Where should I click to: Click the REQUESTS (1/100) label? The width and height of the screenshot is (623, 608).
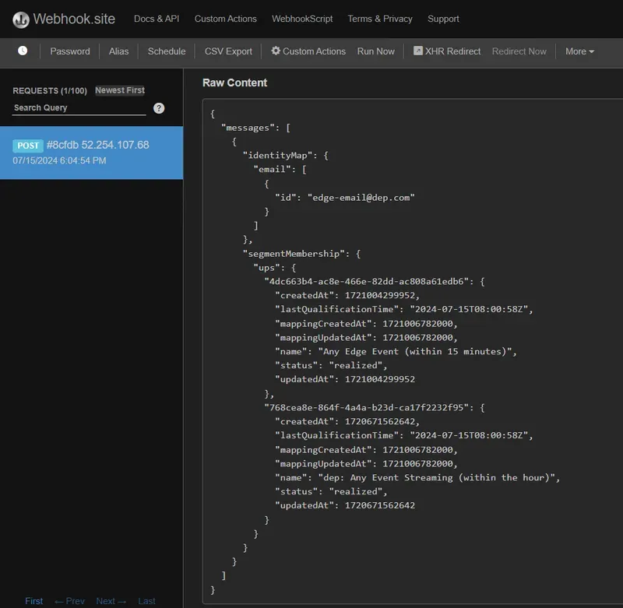(x=50, y=90)
